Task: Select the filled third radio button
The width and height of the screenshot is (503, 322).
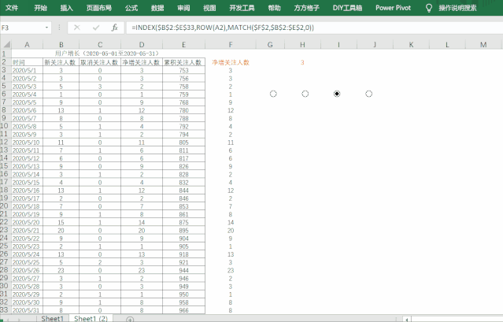Action: (x=337, y=94)
